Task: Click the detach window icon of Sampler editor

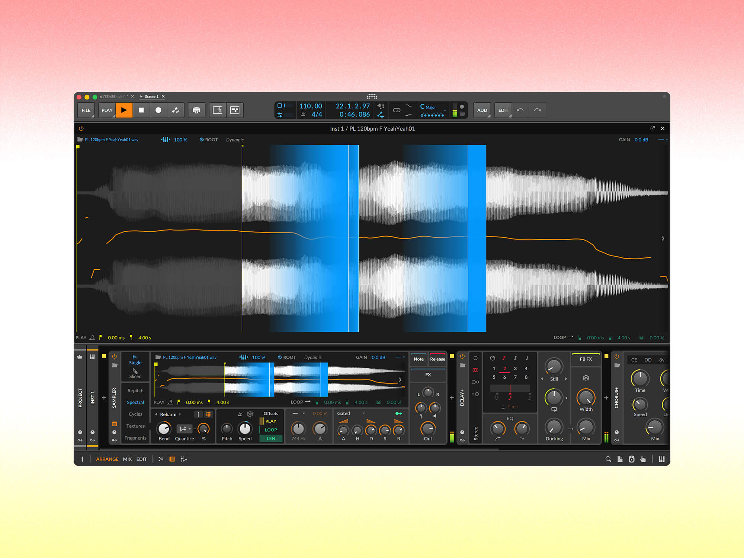Action: [x=652, y=128]
